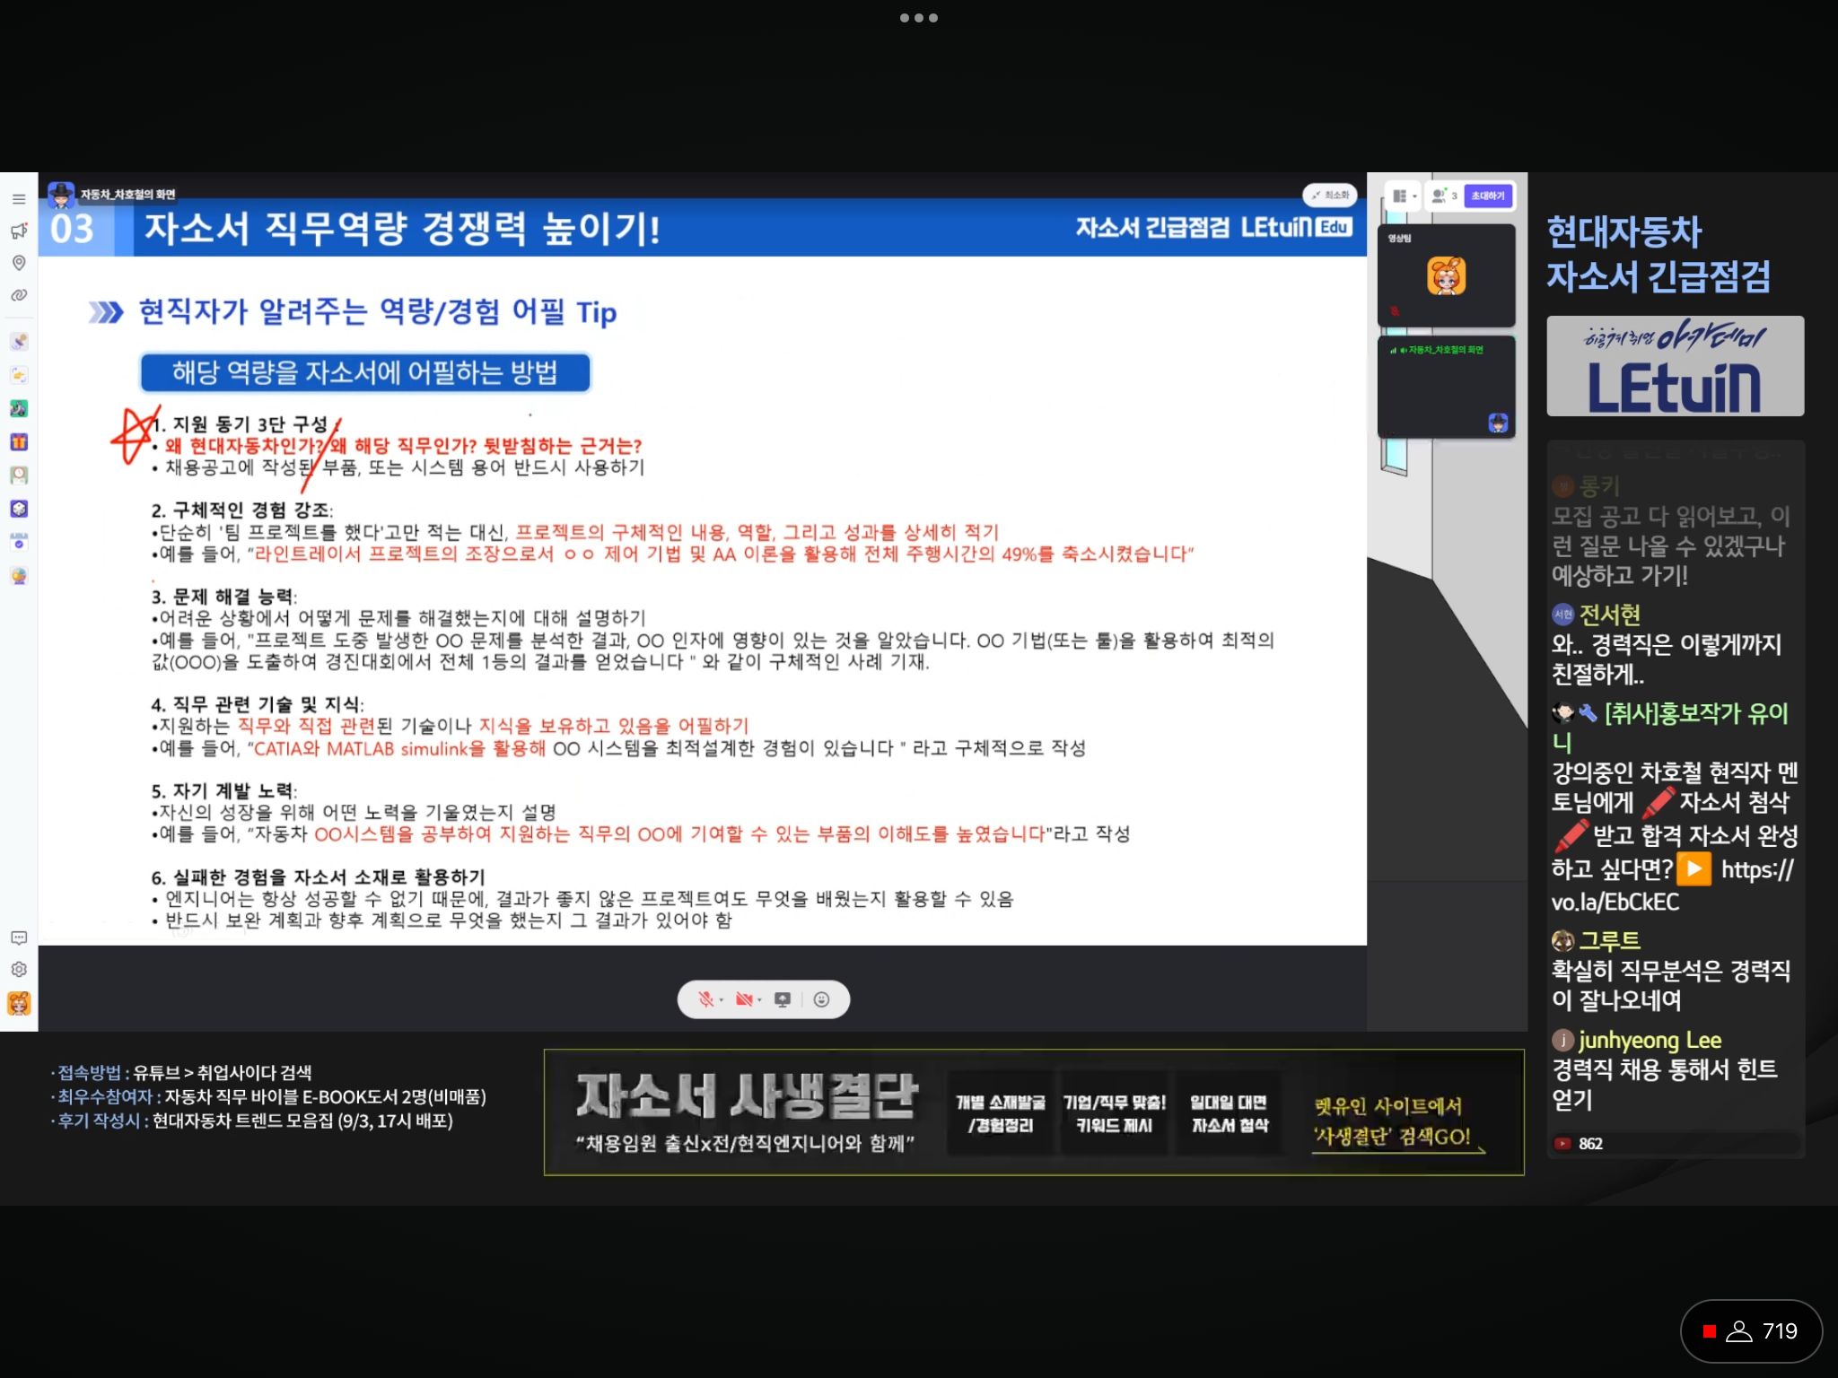Open announcements via the megaphone icon

pos(19,231)
